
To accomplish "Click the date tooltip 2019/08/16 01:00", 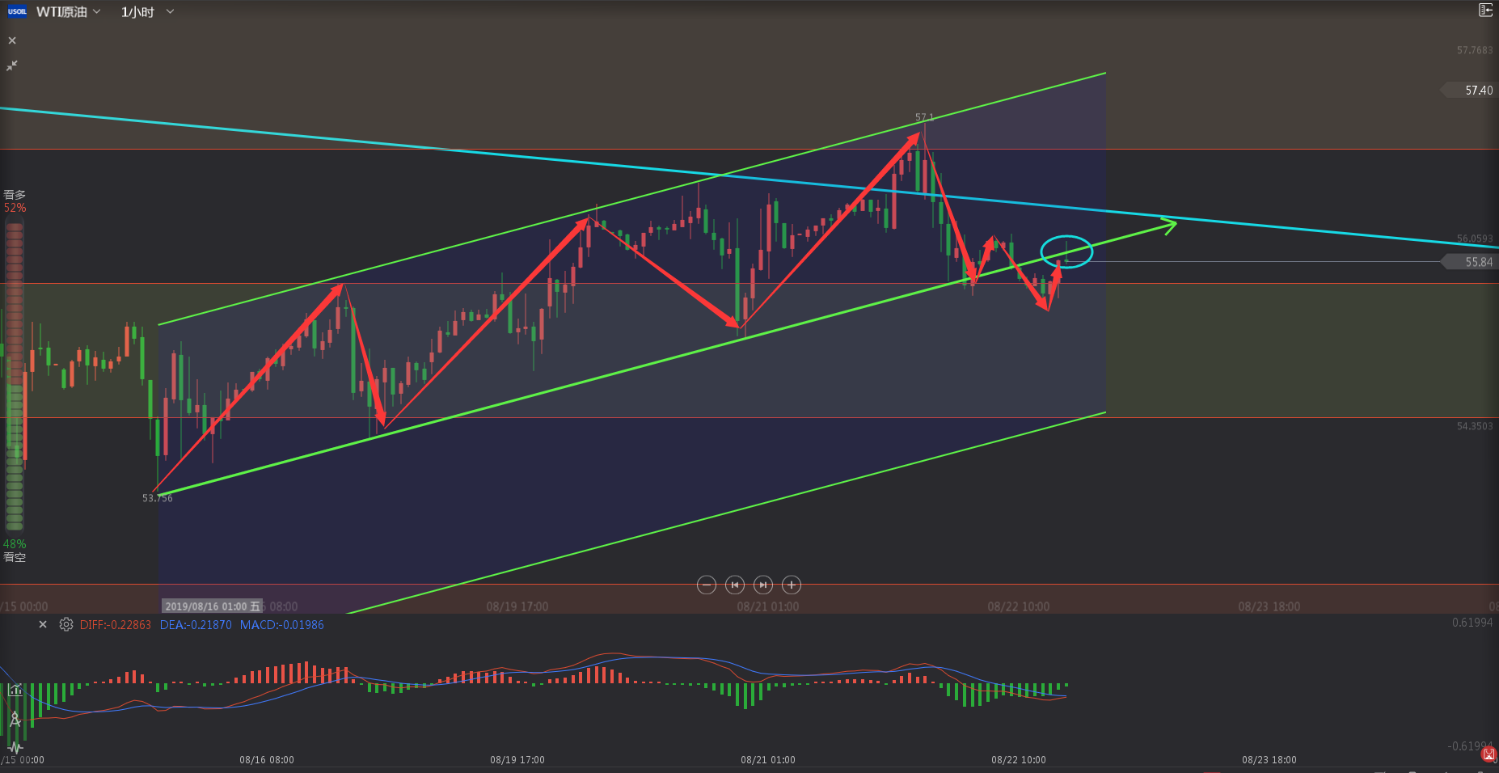I will 212,606.
